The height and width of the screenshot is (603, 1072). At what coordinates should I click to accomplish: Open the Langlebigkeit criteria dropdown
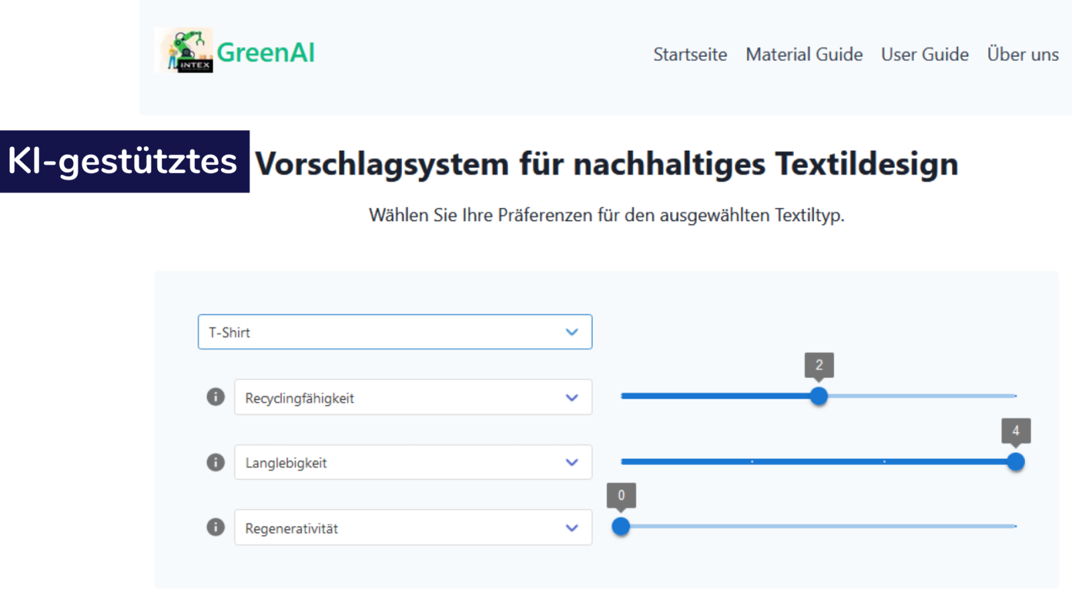[x=412, y=462]
